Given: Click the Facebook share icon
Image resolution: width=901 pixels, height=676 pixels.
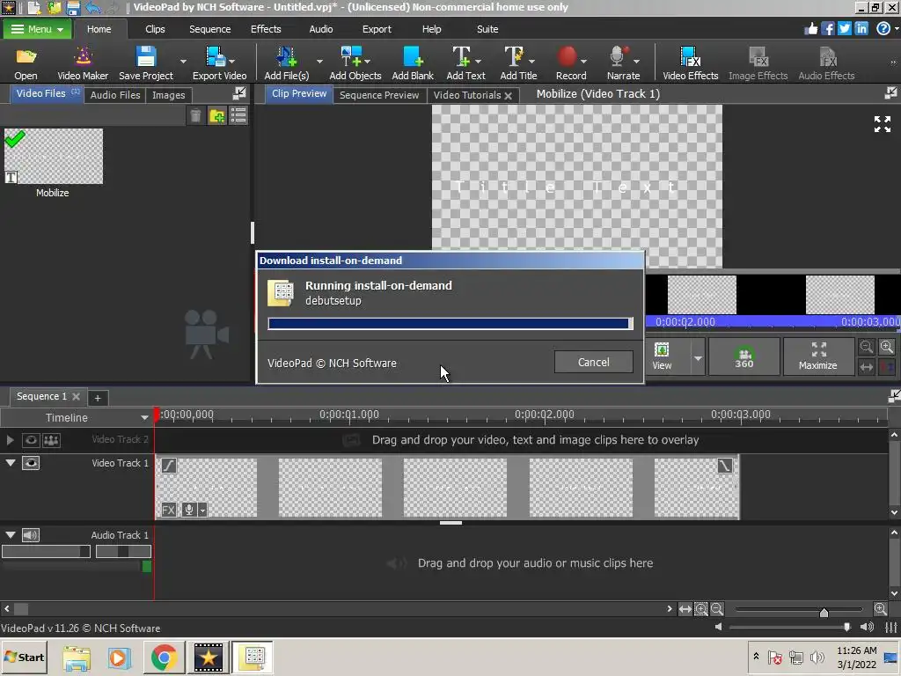Looking at the screenshot, I should point(827,28).
